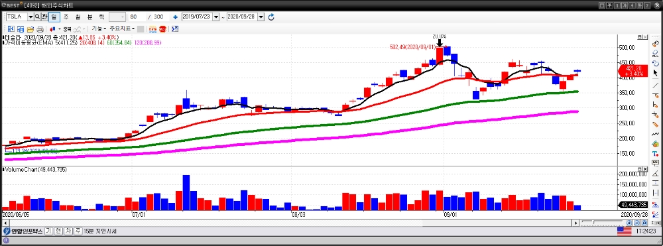Click the red Stop icon in the toolbar

pyautogui.click(x=162, y=29)
